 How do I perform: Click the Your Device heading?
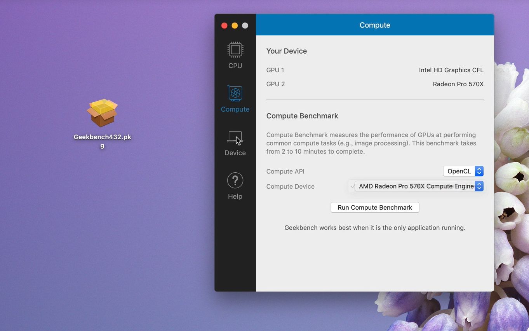pos(287,51)
